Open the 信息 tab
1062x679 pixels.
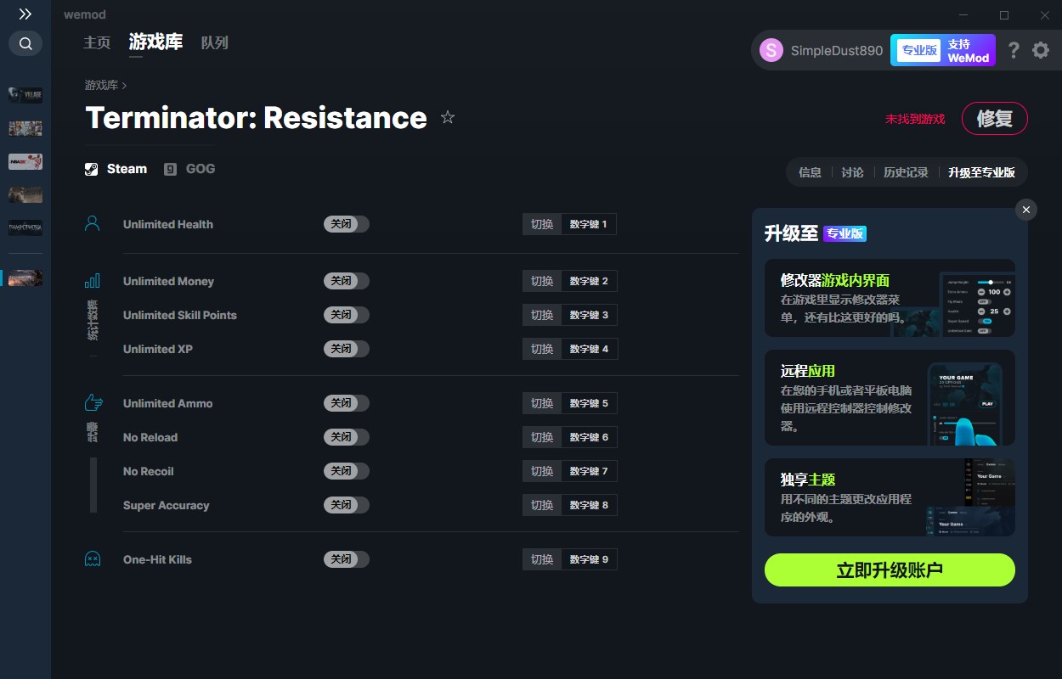(x=810, y=172)
